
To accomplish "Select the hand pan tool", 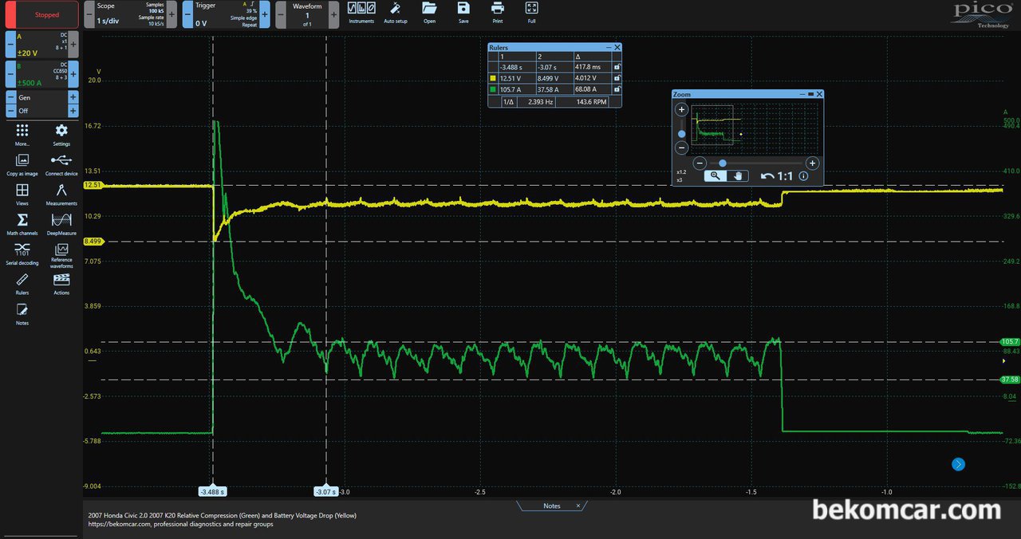I will click(738, 176).
